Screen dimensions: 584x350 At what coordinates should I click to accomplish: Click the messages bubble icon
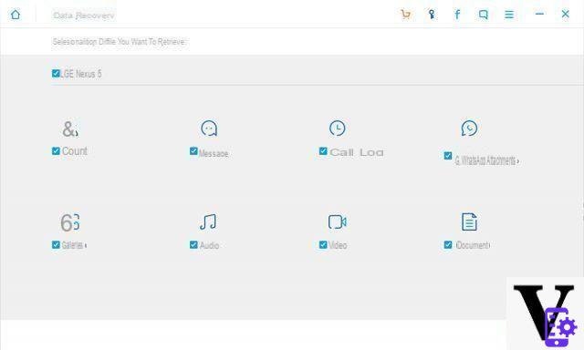pyautogui.click(x=209, y=129)
